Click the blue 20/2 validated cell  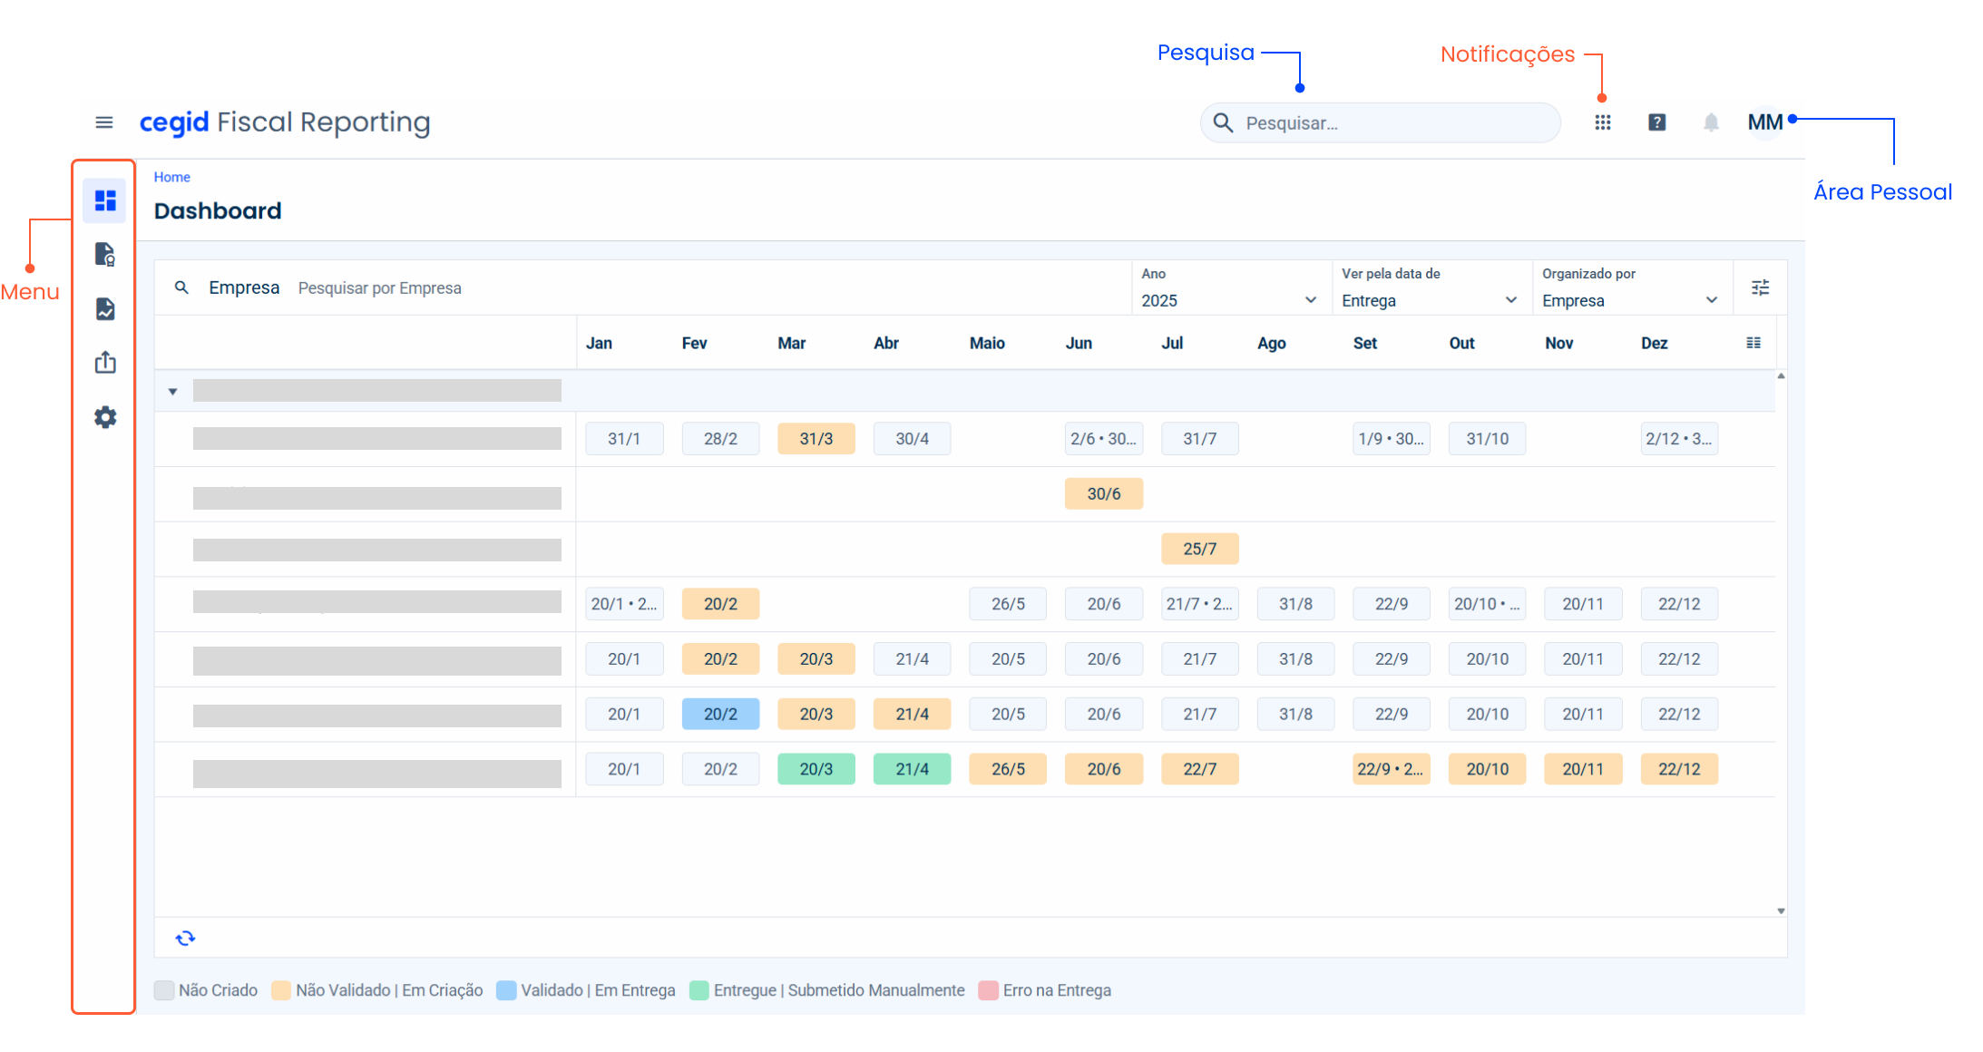720,714
